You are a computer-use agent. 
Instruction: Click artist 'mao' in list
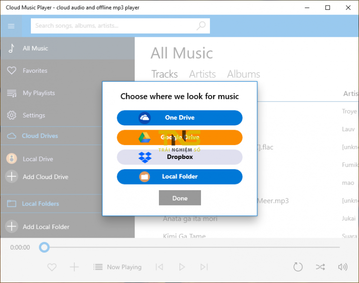point(348,183)
